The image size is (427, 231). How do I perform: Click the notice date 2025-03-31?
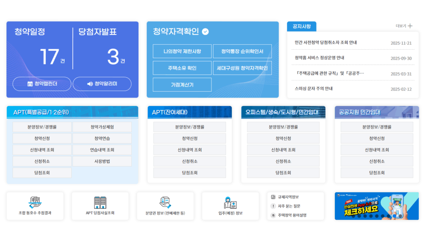point(401,74)
